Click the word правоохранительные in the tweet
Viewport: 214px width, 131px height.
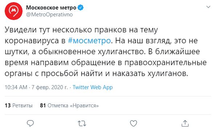point(165,63)
